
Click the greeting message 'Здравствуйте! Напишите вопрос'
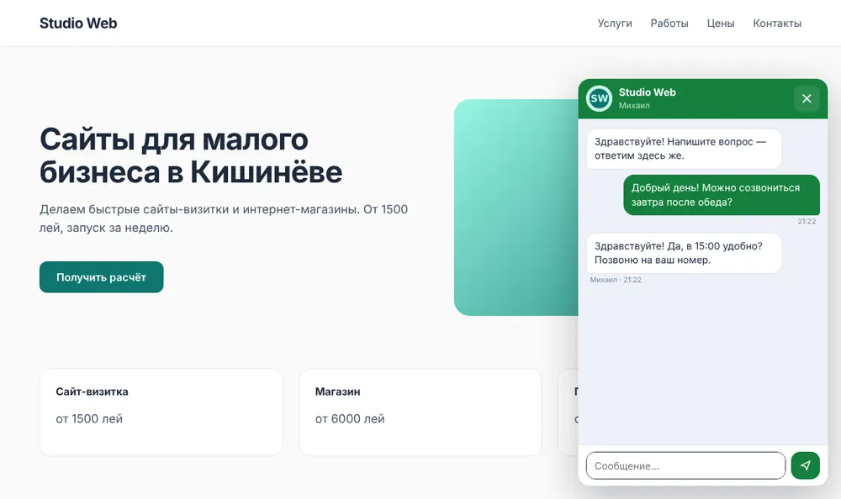(684, 149)
